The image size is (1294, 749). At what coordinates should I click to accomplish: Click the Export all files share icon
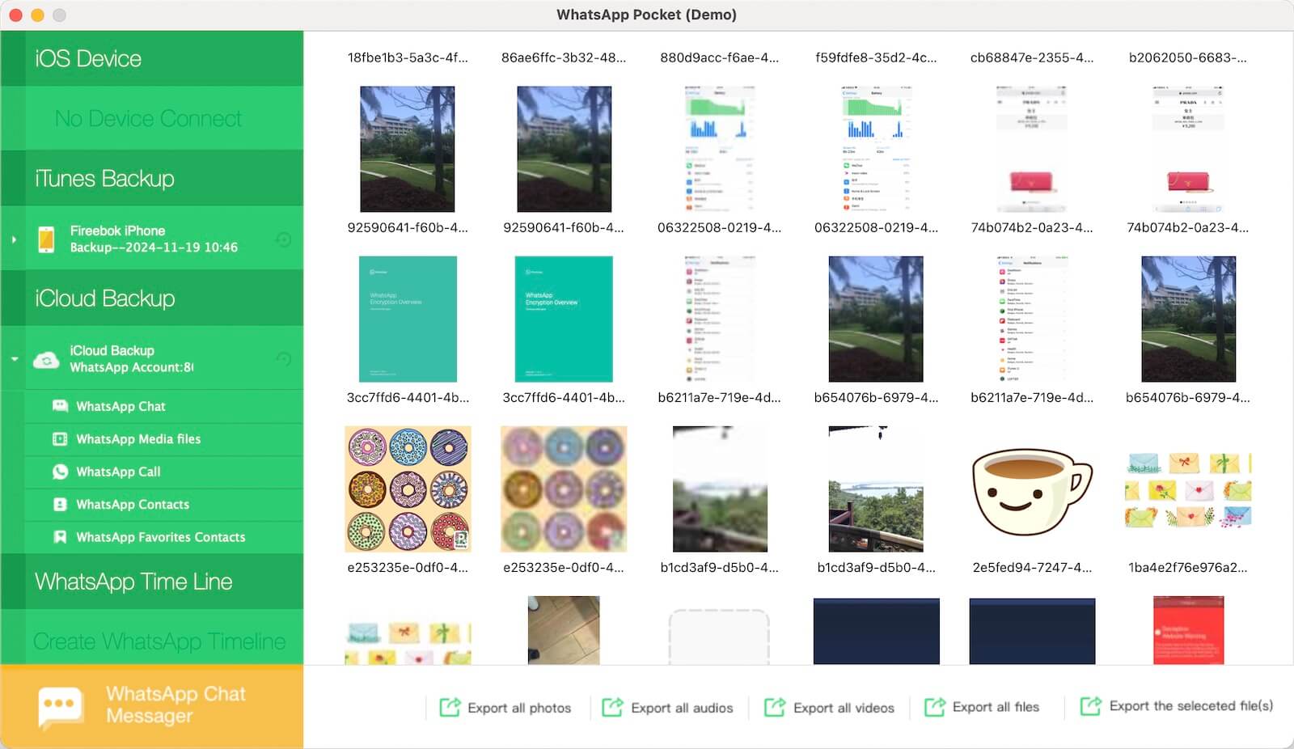pos(935,707)
